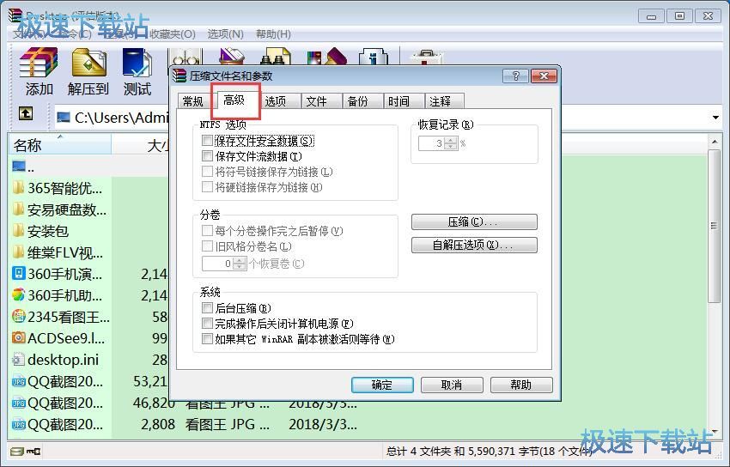Image resolution: width=730 pixels, height=467 pixels.
Task: Enable 后台压缩(B) checkbox
Action: [207, 308]
